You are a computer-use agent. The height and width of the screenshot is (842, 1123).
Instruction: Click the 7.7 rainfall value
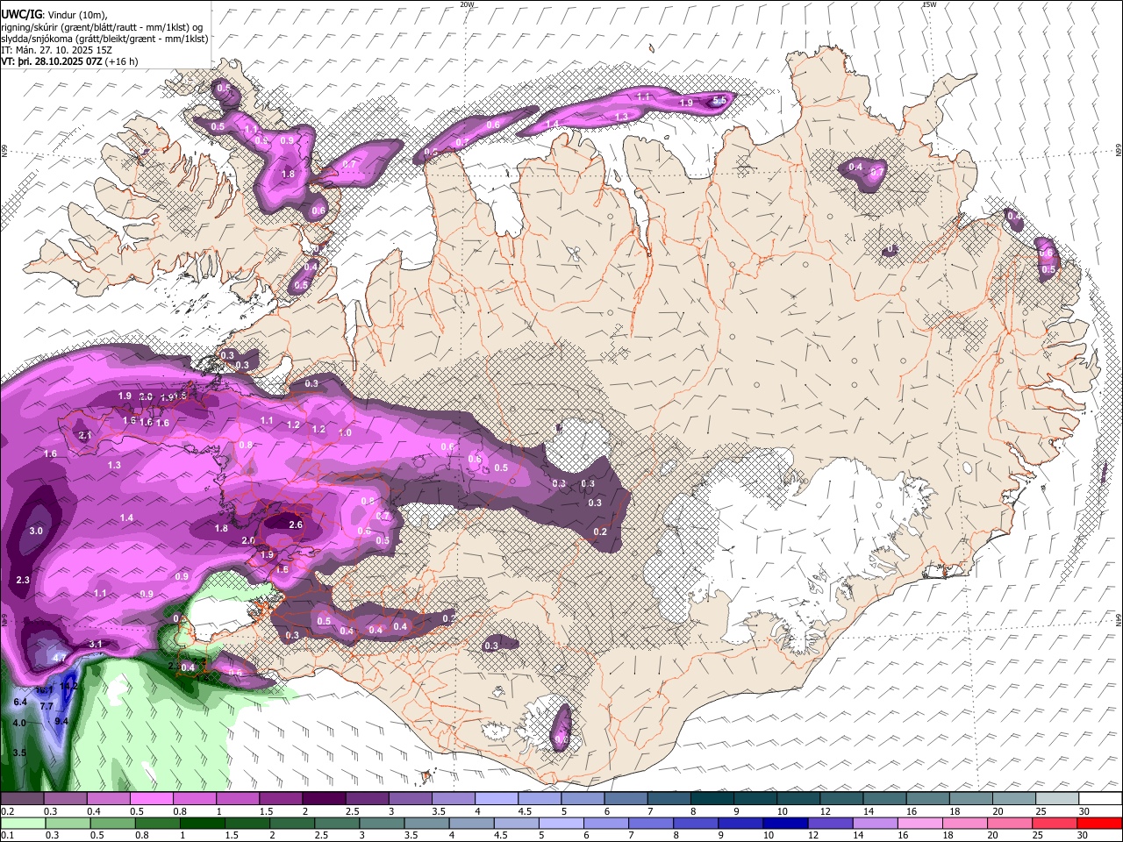[46, 706]
